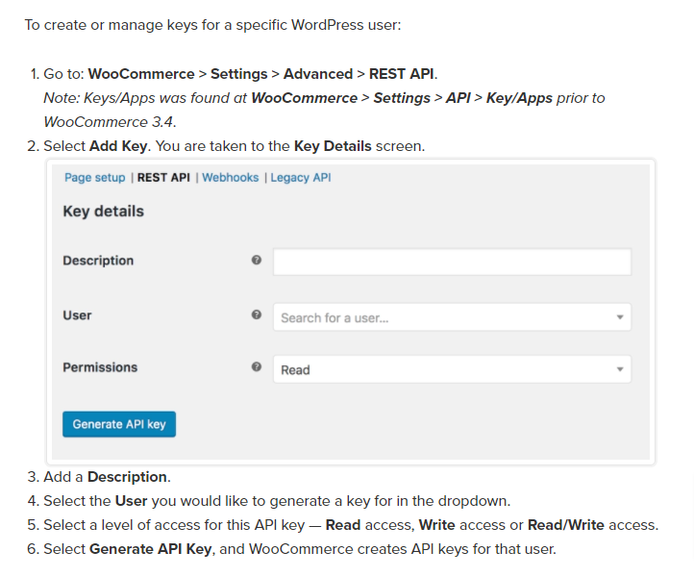The height and width of the screenshot is (577, 694).
Task: Click the Generate API key button
Action: pos(119,424)
